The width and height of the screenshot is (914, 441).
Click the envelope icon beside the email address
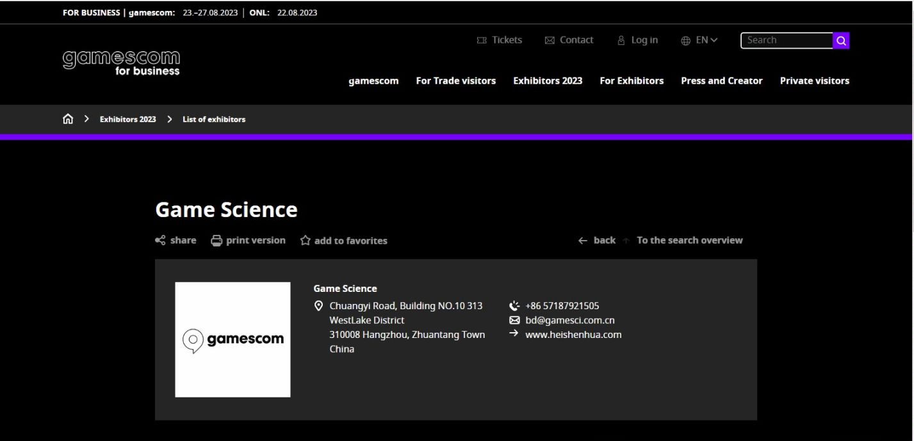click(x=514, y=320)
